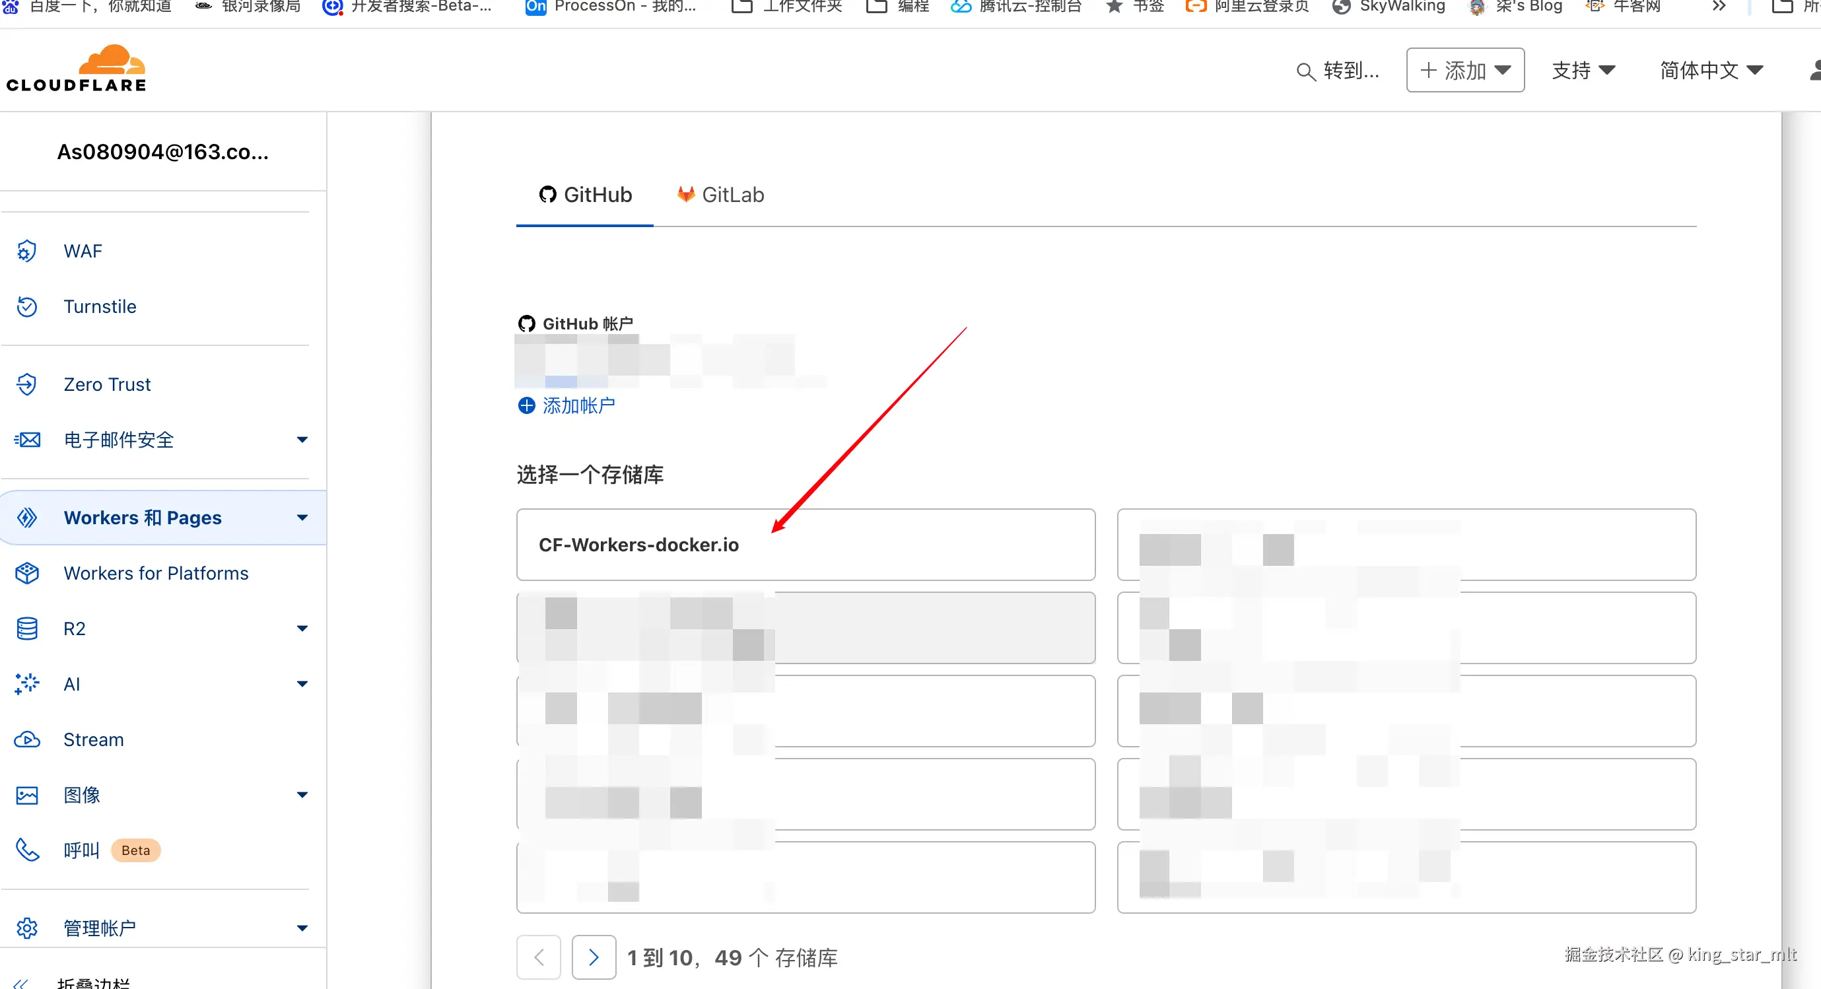1821x989 pixels.
Task: Switch to the GitLab tab
Action: 720,195
